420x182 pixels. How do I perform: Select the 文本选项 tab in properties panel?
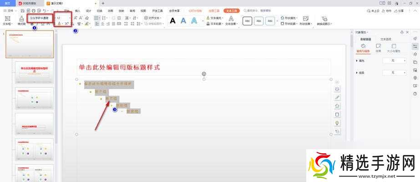coord(386,39)
